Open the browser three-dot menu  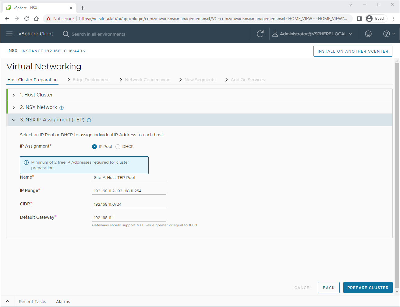coord(393,19)
